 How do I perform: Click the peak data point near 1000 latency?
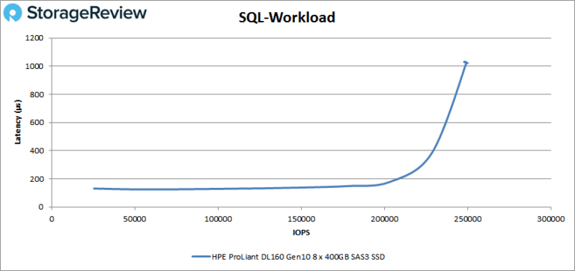466,63
